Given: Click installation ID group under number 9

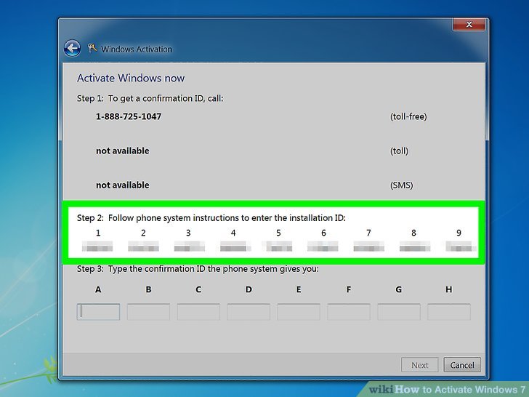Looking at the screenshot, I should pyautogui.click(x=460, y=246).
